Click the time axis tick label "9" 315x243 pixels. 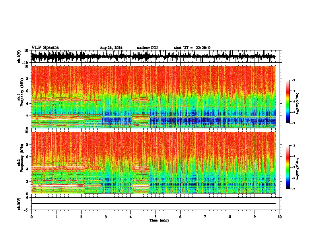tap(255, 217)
